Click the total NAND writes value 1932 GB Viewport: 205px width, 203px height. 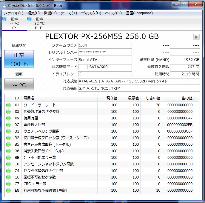185,60
